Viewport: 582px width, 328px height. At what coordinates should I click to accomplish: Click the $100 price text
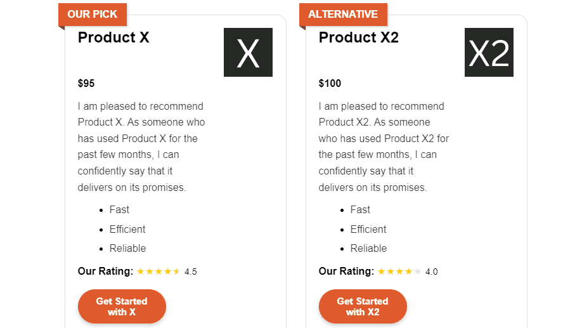point(330,83)
